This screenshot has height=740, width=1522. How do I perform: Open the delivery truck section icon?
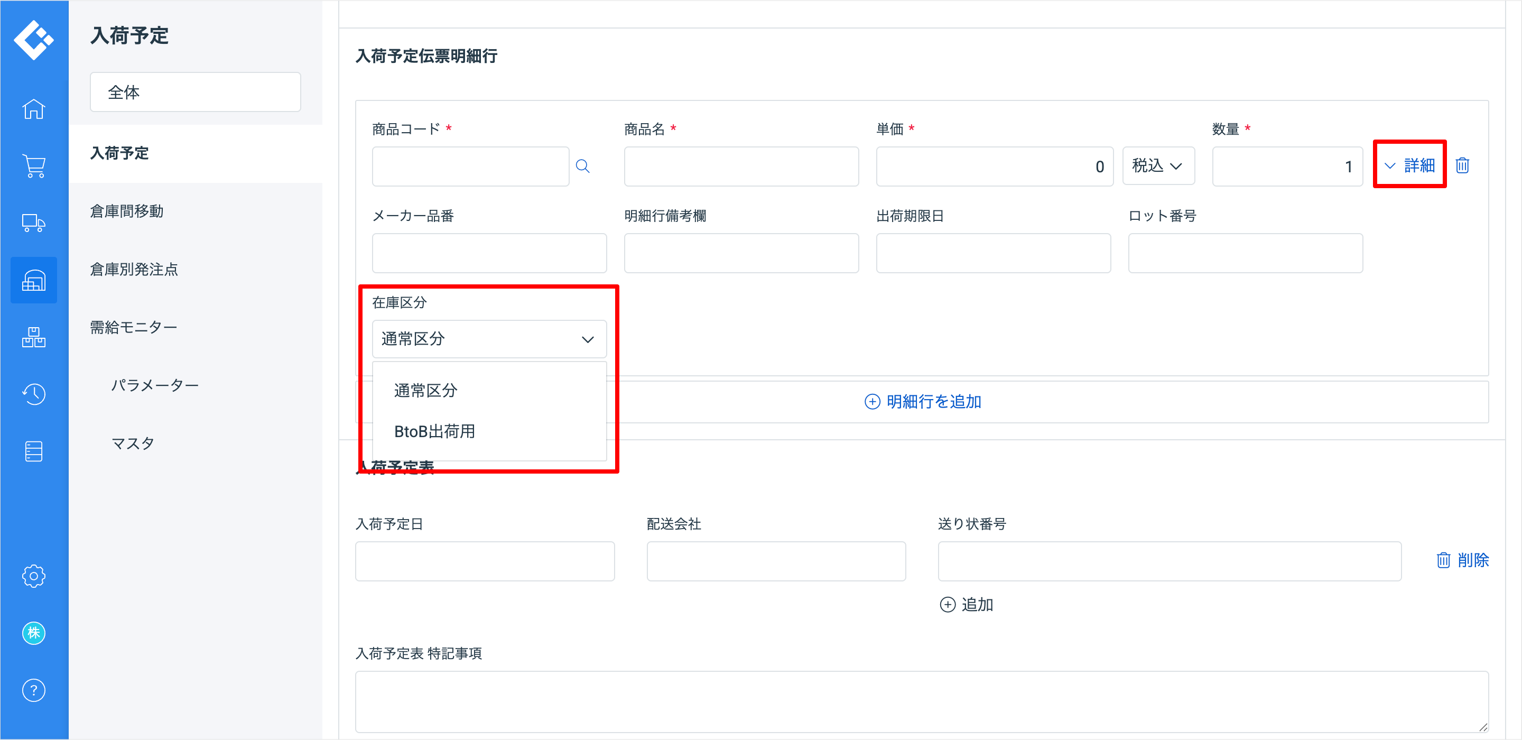(x=34, y=223)
